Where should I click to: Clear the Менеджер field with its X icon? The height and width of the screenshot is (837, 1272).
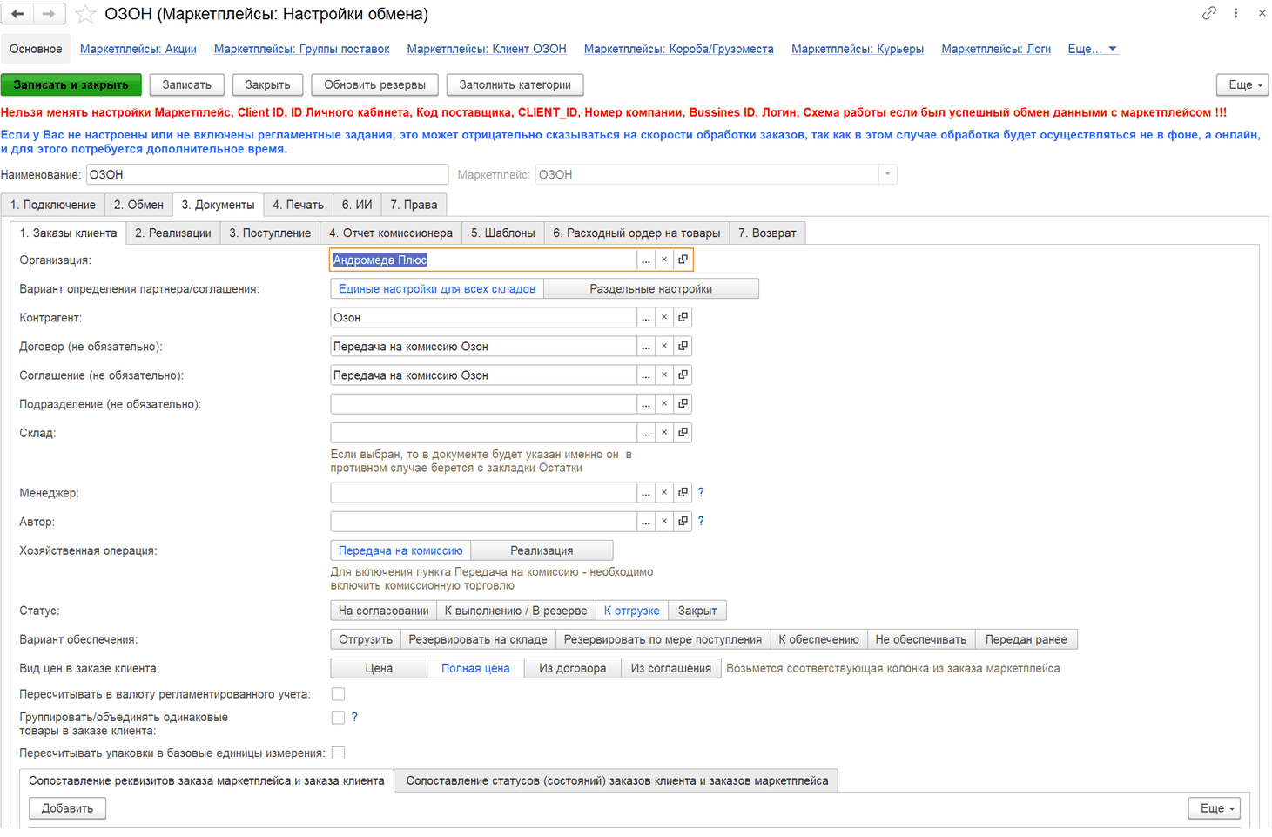[664, 492]
